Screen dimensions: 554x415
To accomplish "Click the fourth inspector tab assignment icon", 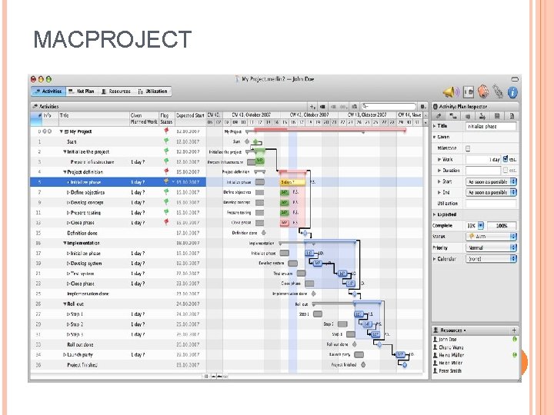I will click(x=482, y=116).
